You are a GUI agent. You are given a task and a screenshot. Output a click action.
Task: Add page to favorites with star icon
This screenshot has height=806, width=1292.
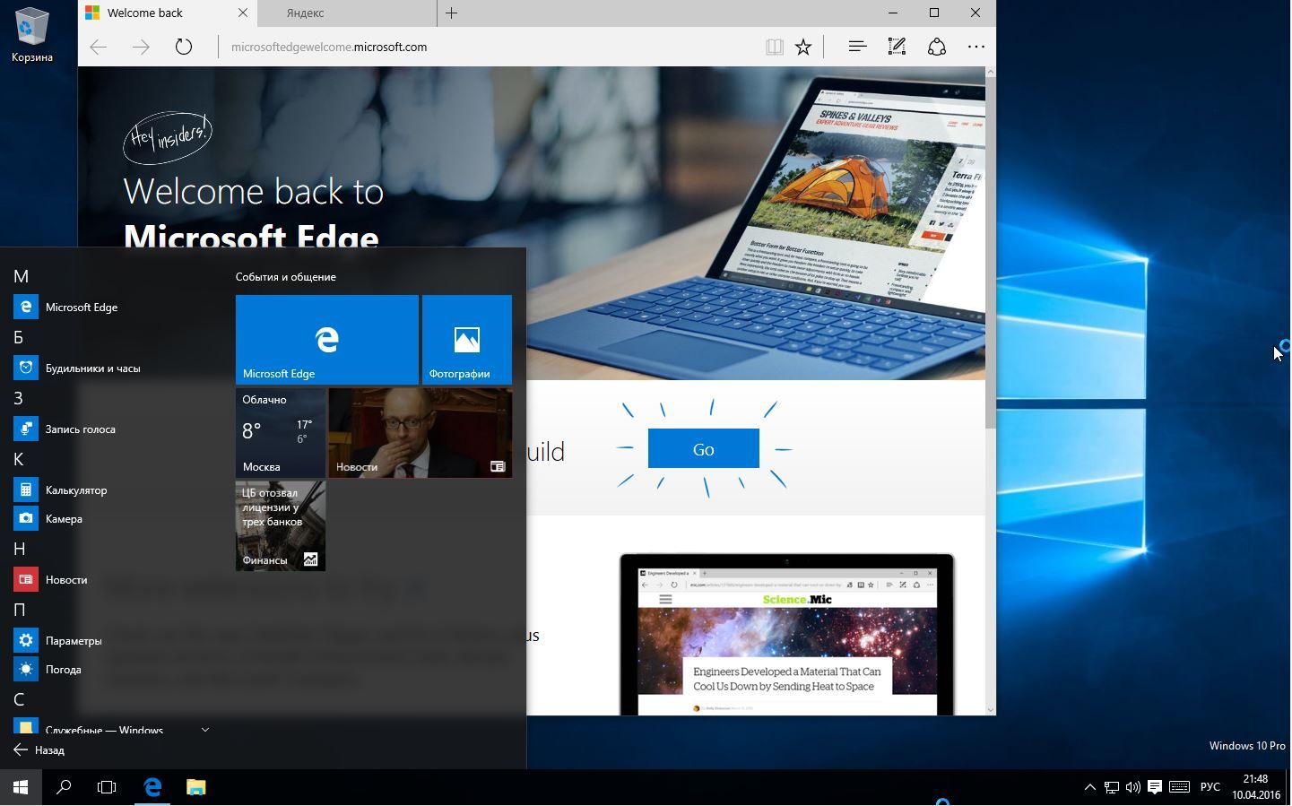[803, 47]
